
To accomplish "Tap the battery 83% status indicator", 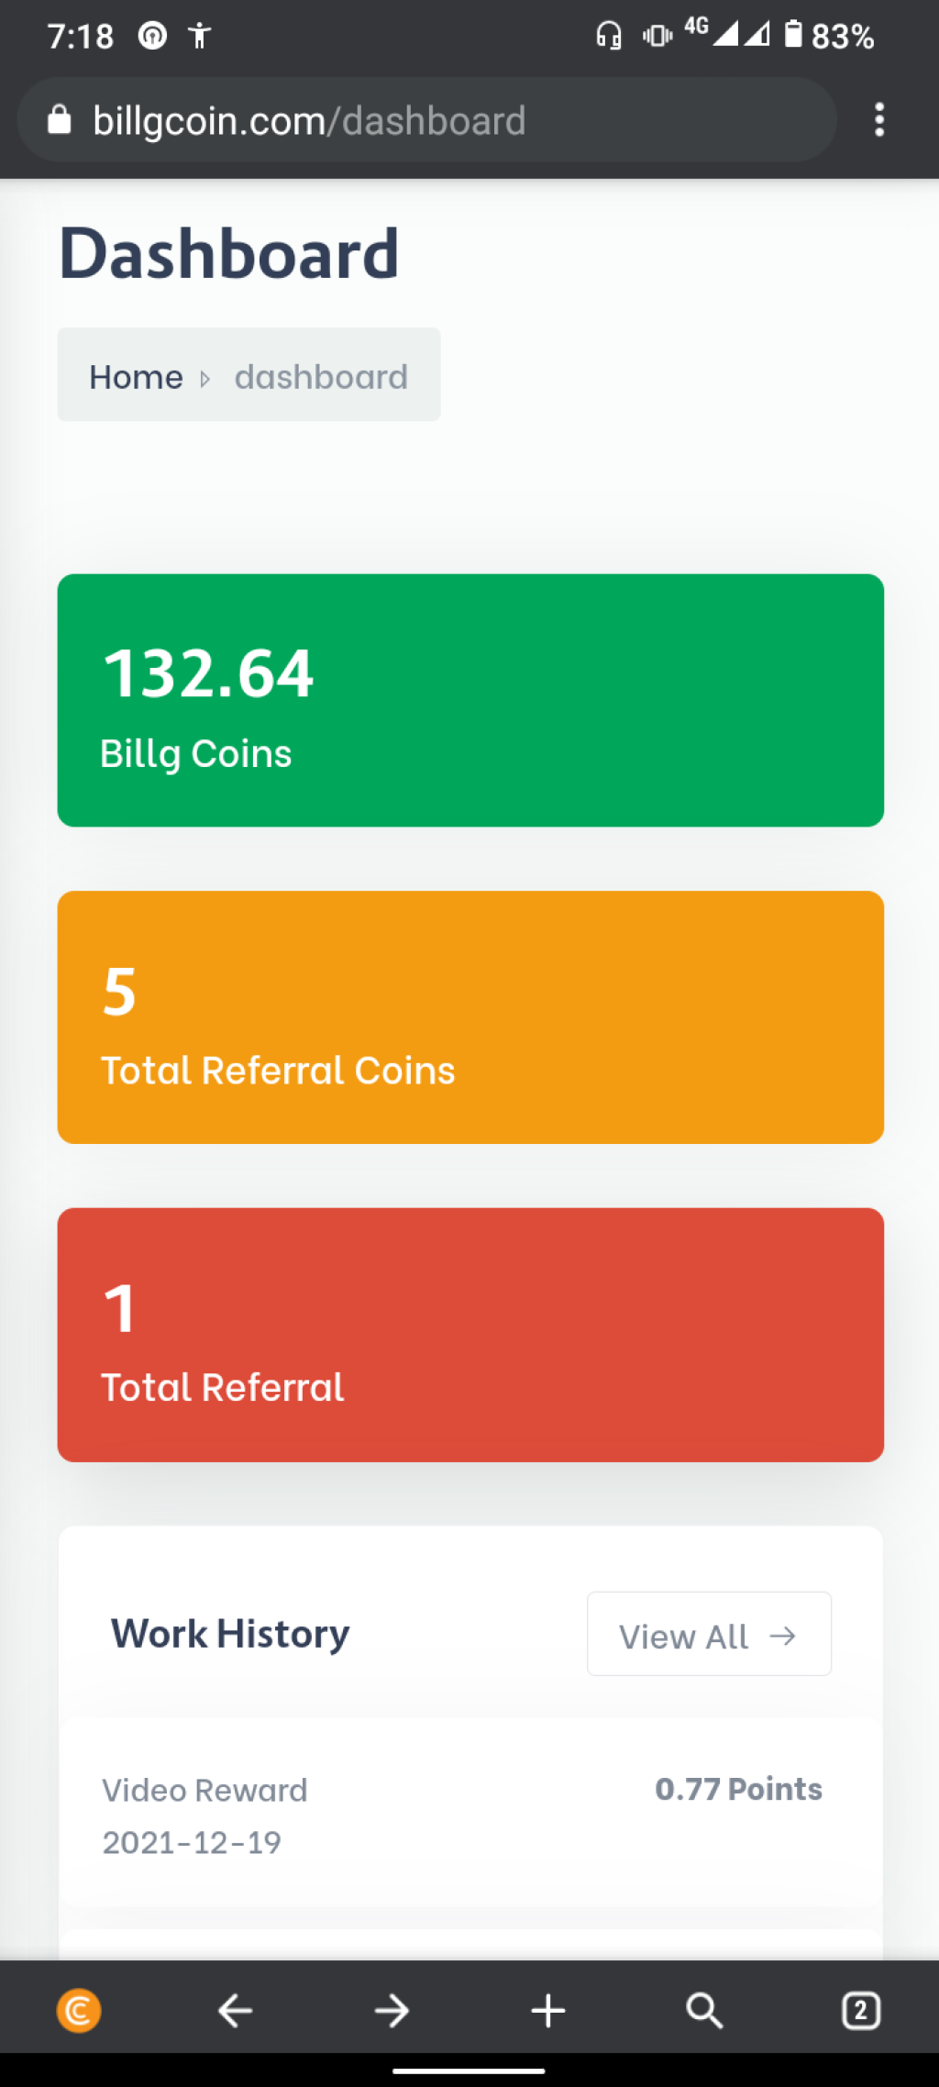I will [x=830, y=36].
